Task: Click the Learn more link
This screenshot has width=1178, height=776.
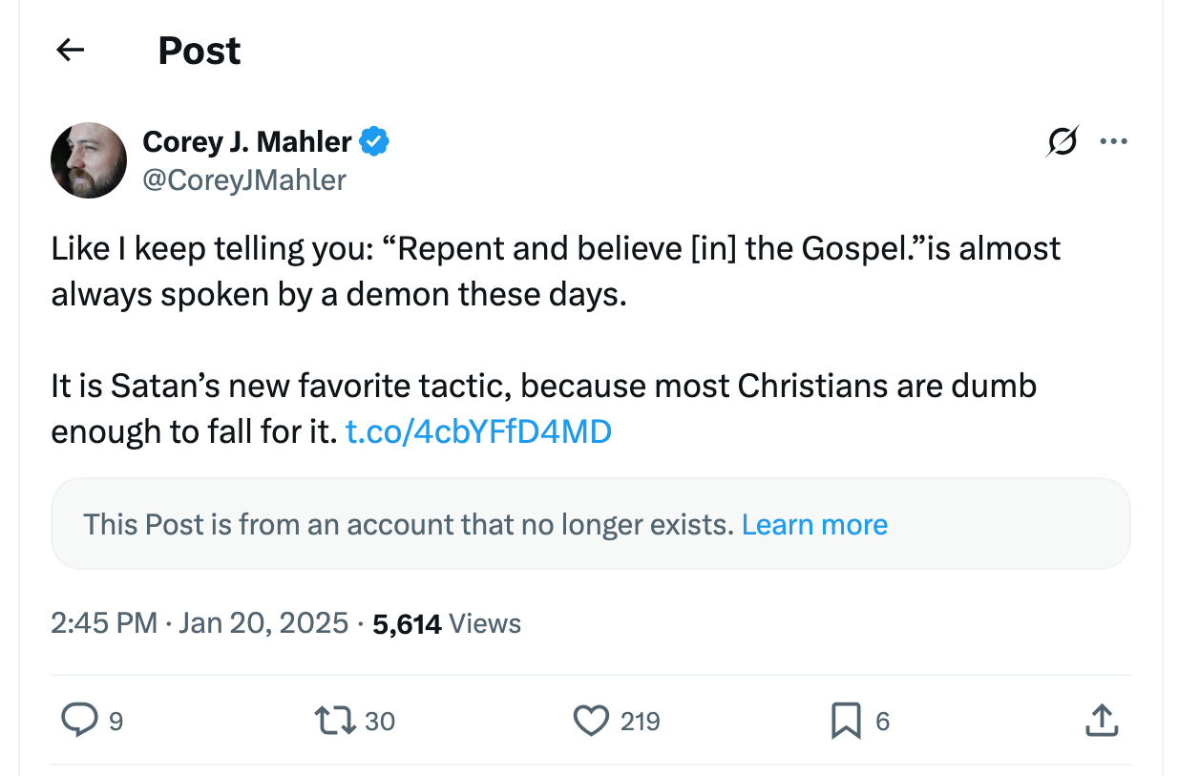Action: click(x=814, y=524)
